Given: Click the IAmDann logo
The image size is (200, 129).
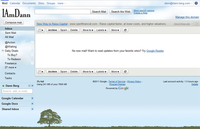Looking at the screenshot, I should 16,13.
